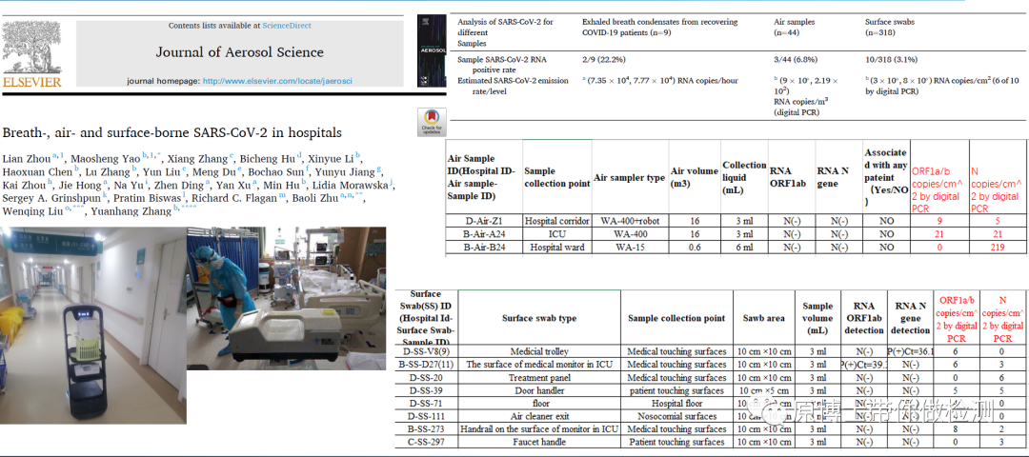This screenshot has width=1029, height=457.
Task: Click author name Lian Zhou
Action: [25, 159]
